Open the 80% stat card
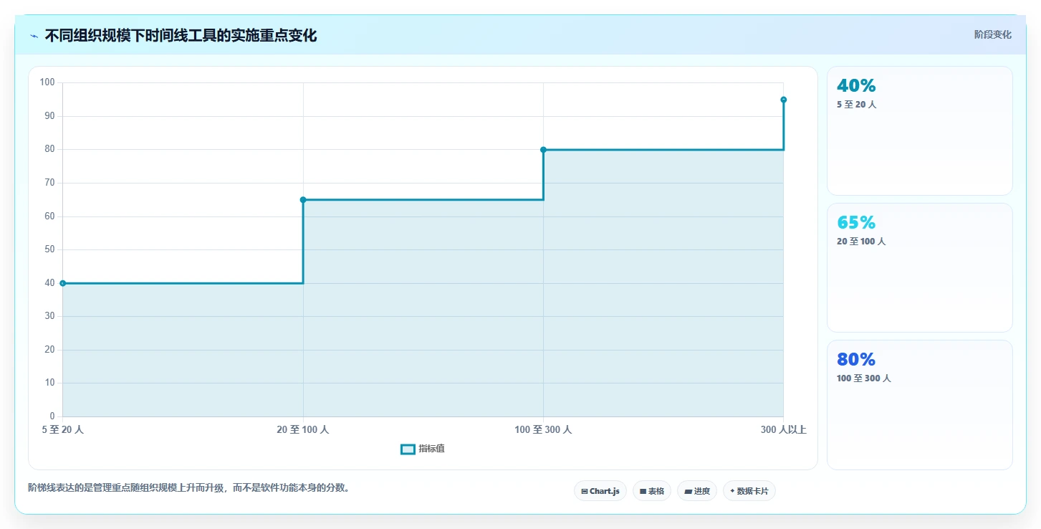Image resolution: width=1041 pixels, height=529 pixels. coord(920,405)
